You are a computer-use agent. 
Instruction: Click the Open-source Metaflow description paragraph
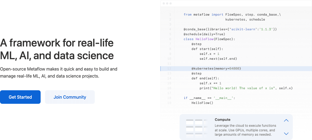pyautogui.click(x=59, y=73)
